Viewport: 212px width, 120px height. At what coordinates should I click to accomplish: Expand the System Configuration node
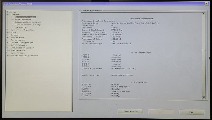click(8, 30)
